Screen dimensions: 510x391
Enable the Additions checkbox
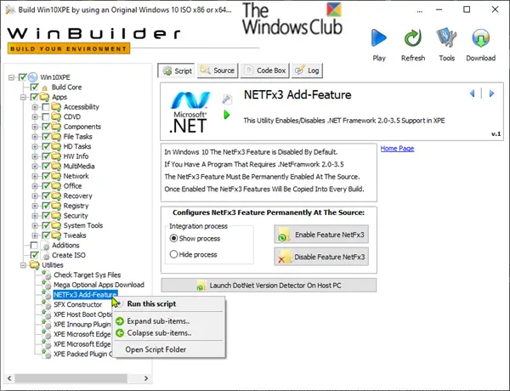coord(34,245)
